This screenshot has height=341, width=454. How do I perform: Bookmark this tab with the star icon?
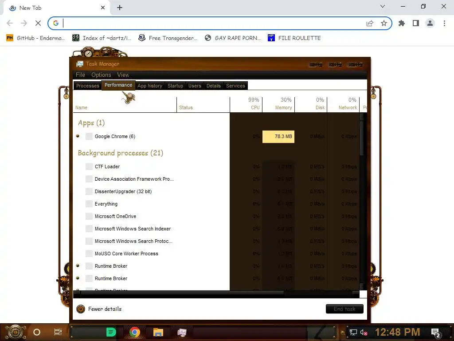point(384,23)
